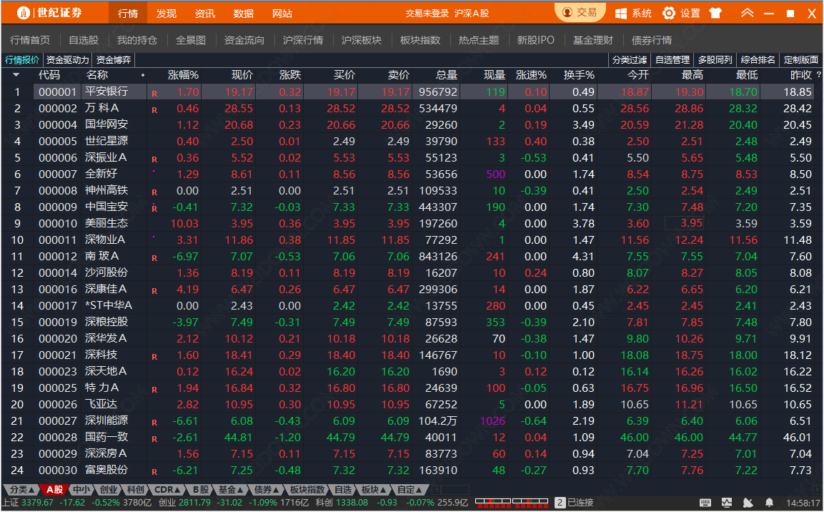
Task: Expand the 板块▲ bottom tab
Action: (374, 489)
